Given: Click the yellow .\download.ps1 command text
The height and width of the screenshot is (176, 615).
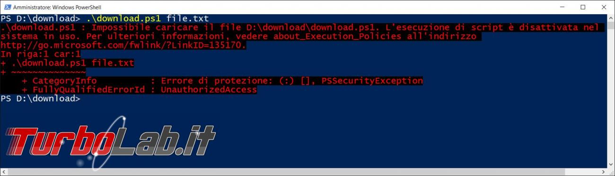Looking at the screenshot, I should pyautogui.click(x=123, y=18).
